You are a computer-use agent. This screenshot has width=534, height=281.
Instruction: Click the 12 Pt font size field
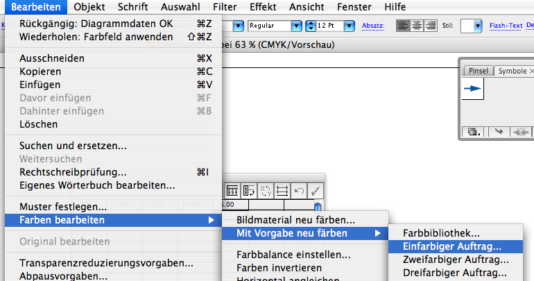[329, 26]
